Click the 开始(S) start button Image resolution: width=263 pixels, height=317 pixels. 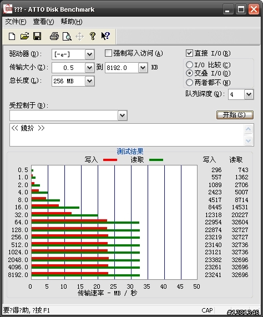coord(235,115)
